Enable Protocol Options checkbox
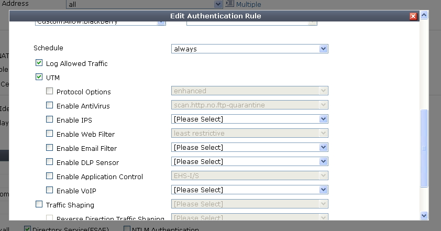 click(x=50, y=91)
